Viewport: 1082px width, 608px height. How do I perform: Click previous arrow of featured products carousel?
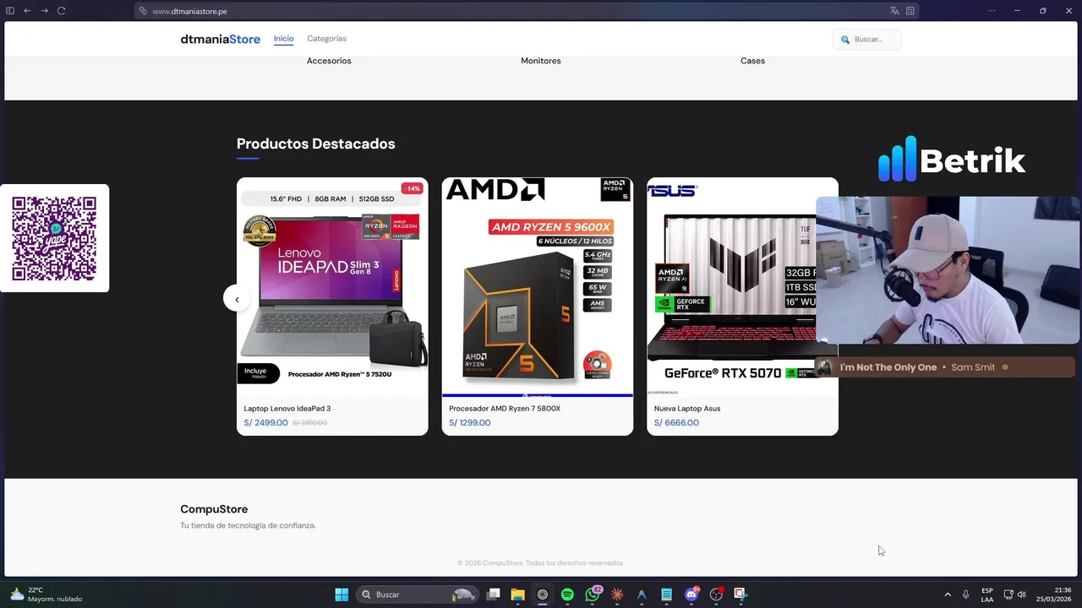click(x=237, y=299)
